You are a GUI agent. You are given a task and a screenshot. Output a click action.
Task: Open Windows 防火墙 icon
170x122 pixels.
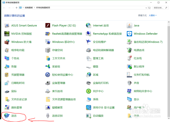[x=7, y=42]
